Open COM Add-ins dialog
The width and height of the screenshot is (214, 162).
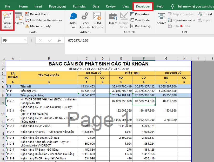click(97, 20)
